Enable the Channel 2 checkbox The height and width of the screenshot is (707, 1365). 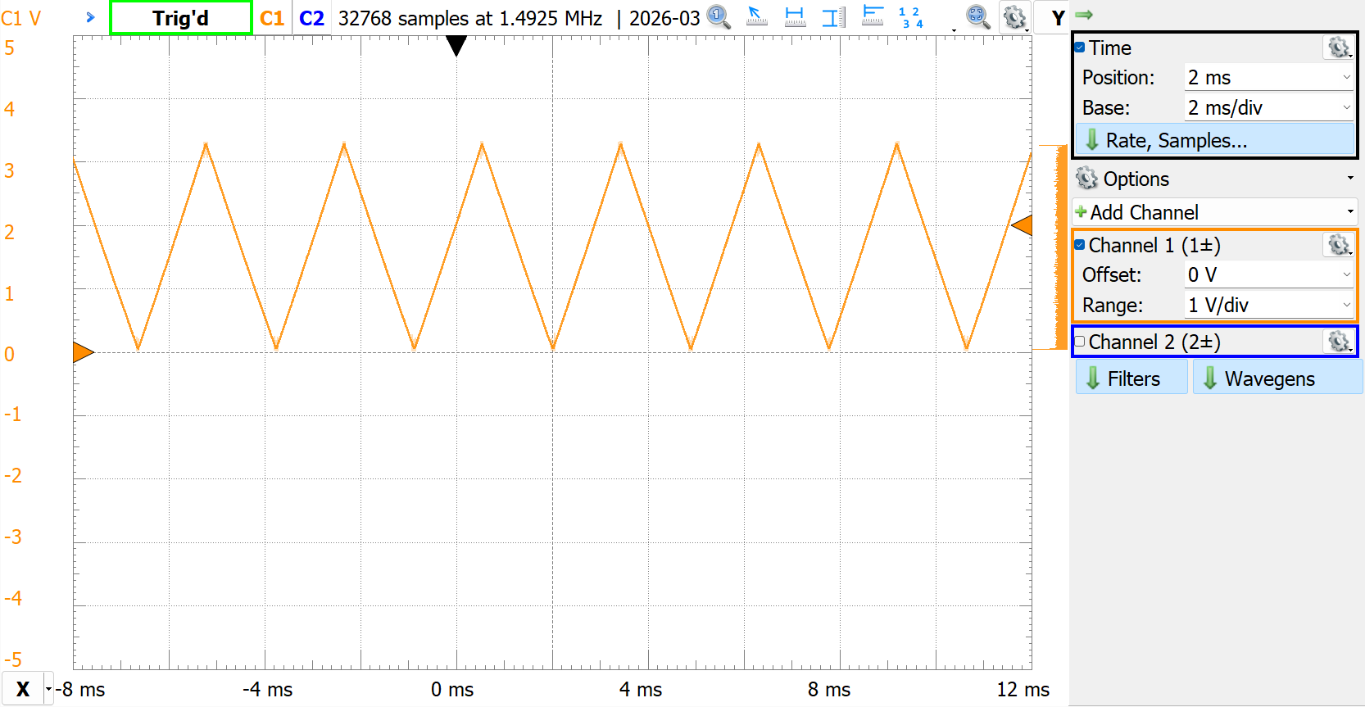1080,342
